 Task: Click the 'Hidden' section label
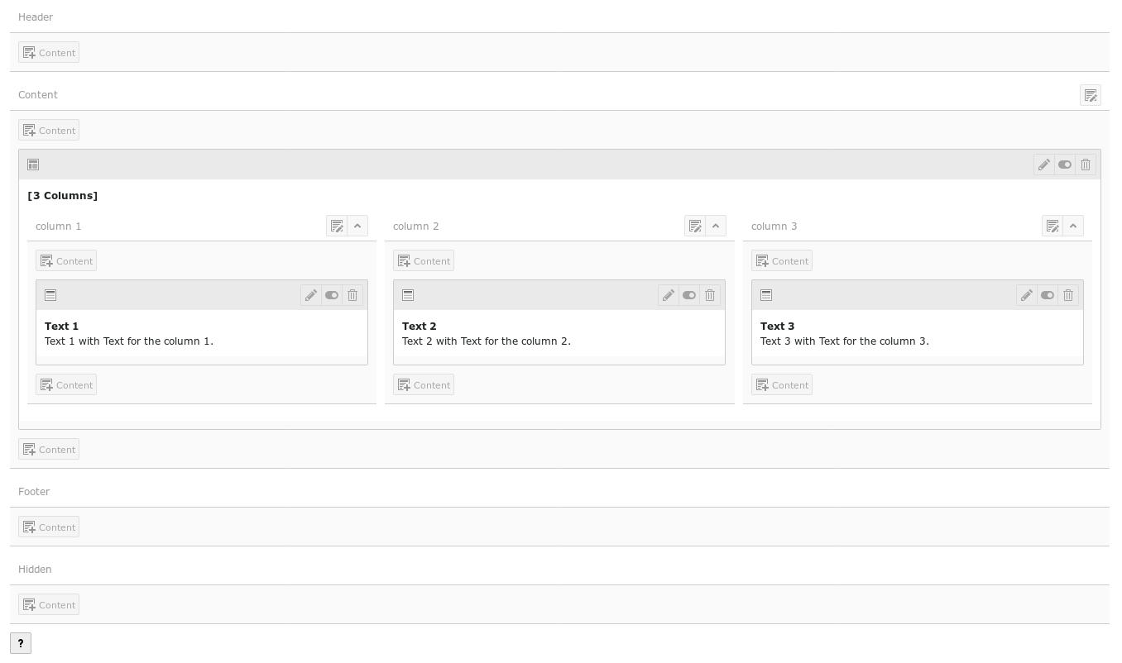(x=35, y=570)
